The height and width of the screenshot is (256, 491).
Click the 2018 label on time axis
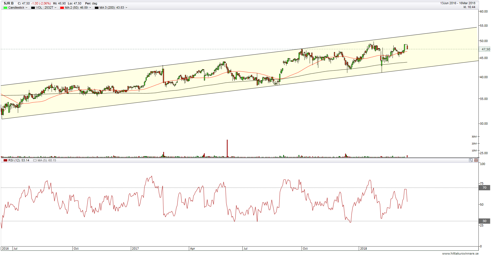364,248
